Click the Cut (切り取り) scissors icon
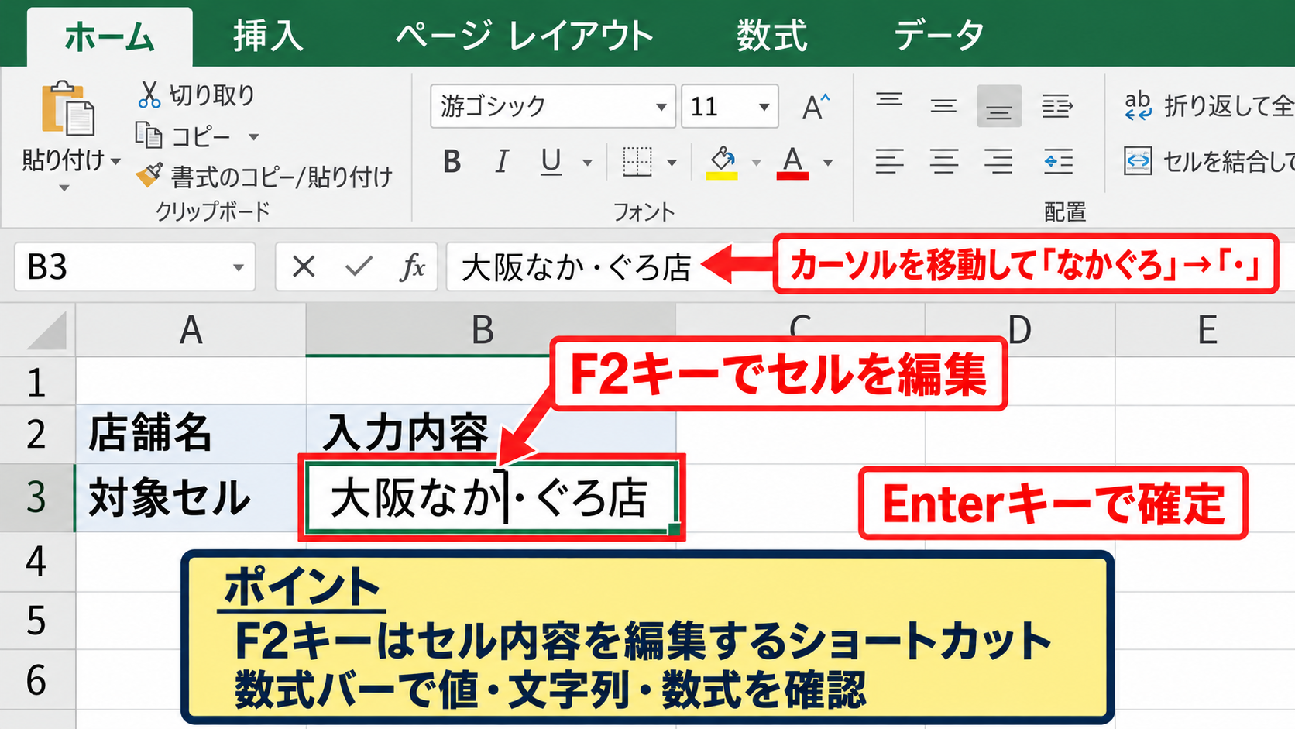 [149, 95]
